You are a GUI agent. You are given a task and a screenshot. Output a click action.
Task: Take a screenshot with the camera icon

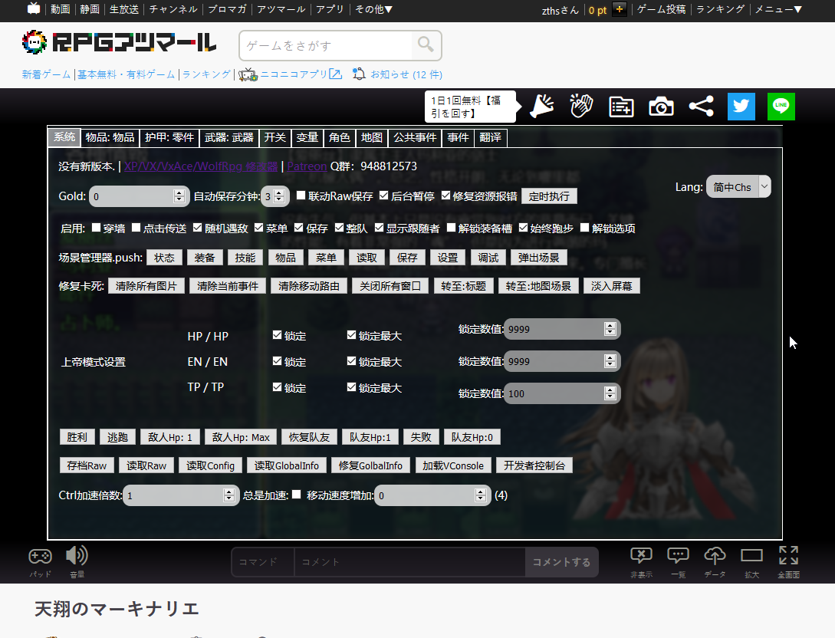pos(661,107)
